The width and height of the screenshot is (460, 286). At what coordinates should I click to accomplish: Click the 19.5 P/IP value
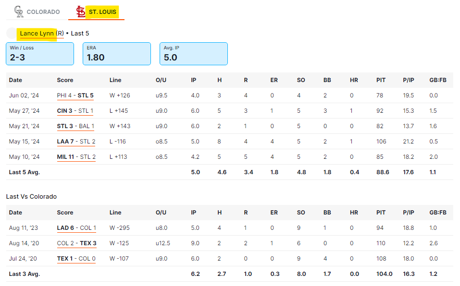pos(409,95)
